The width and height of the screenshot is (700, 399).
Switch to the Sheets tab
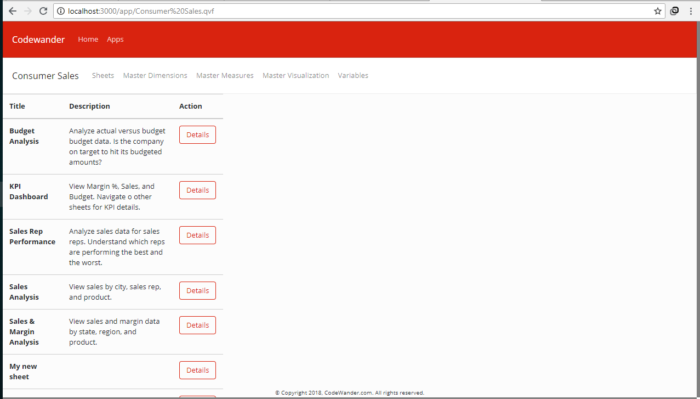tap(103, 76)
